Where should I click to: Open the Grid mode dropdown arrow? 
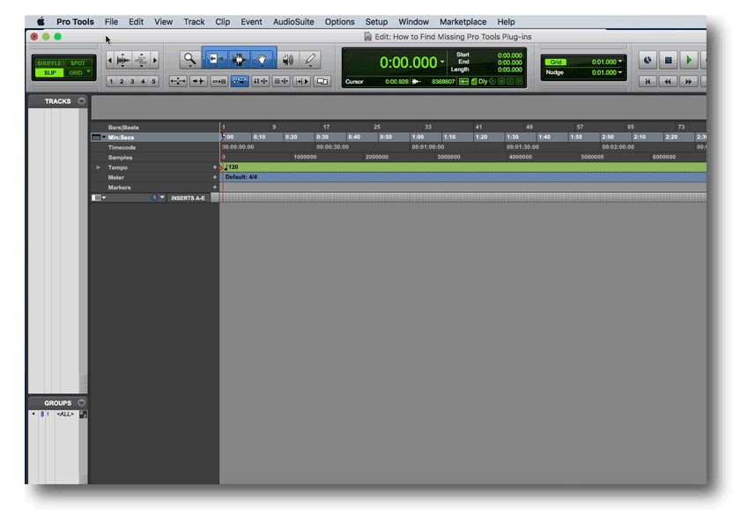(x=88, y=71)
